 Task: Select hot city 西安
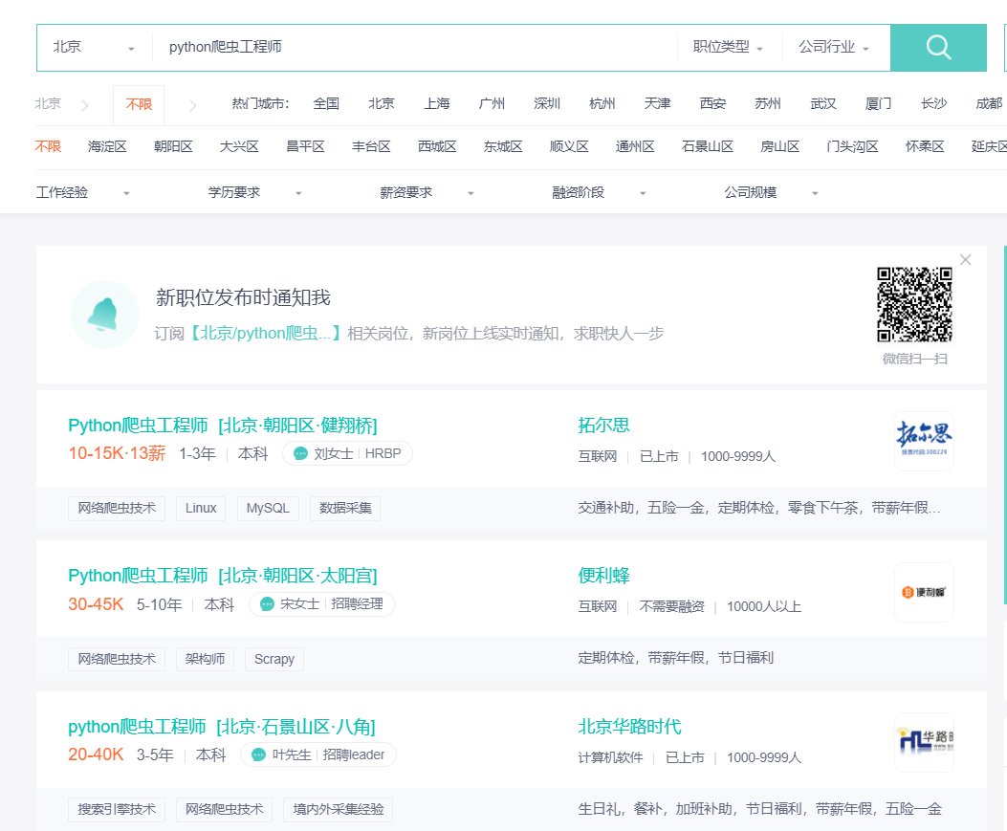click(712, 104)
